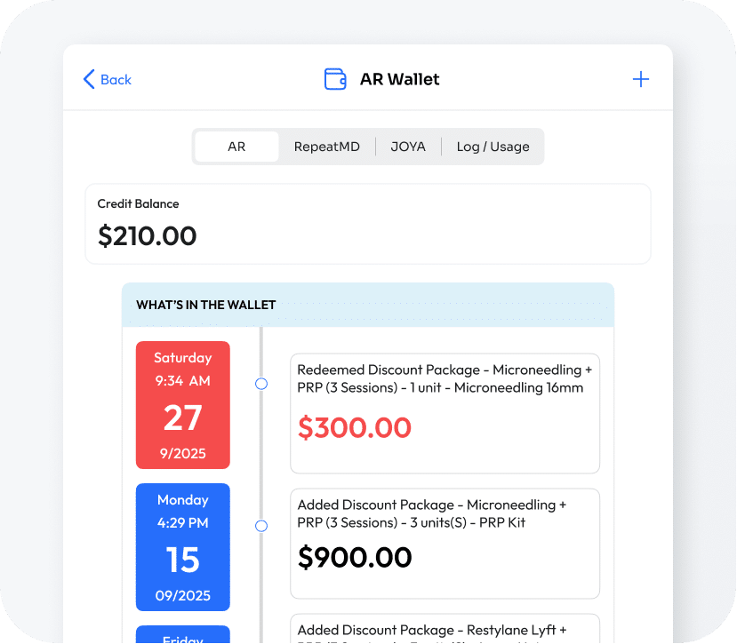Click the red $300.00 amount
737x644 pixels.
pyautogui.click(x=355, y=428)
